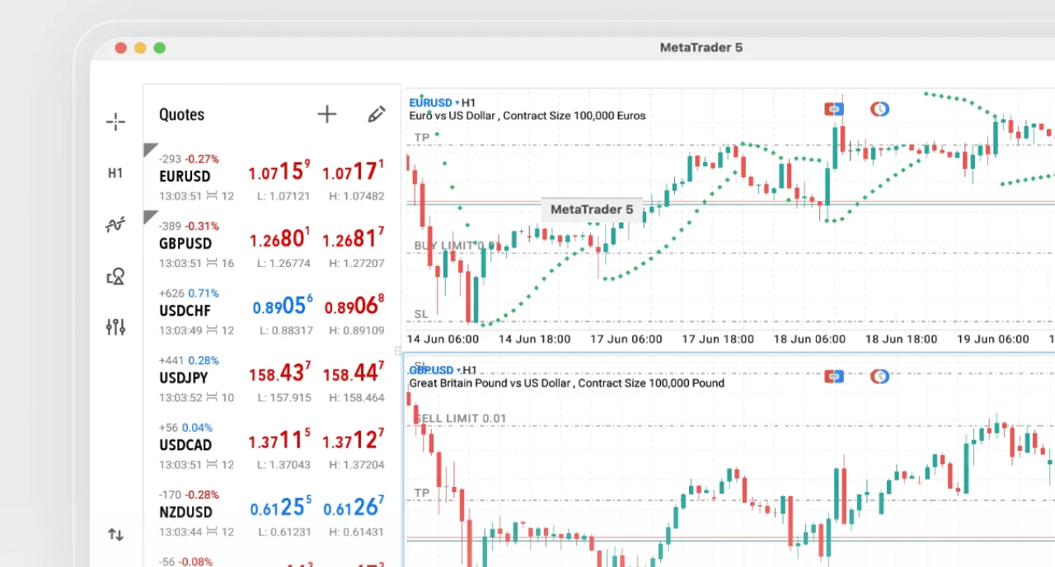Open the drawing objects shapes icon
The height and width of the screenshot is (567, 1055).
click(x=115, y=276)
